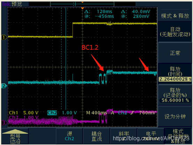Select 正常 trigger mode
This screenshot has width=193, height=145.
coord(175,53)
